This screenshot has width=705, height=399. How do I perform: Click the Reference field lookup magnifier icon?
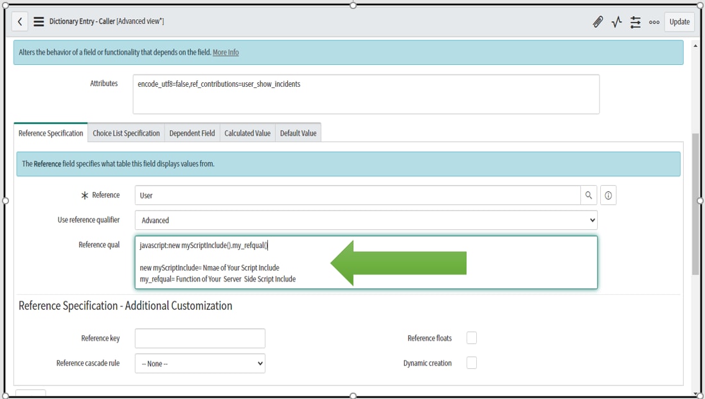click(589, 195)
